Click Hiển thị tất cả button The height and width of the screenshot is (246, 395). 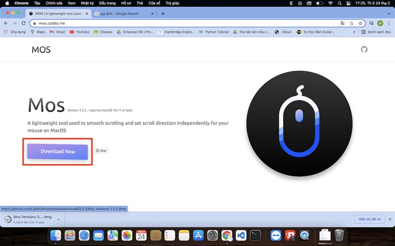[369, 219]
